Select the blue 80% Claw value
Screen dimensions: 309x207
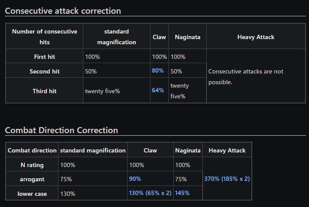(158, 70)
